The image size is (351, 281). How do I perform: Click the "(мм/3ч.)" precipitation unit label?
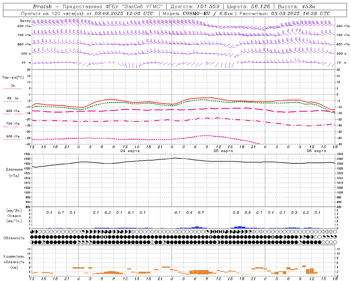tap(14, 210)
